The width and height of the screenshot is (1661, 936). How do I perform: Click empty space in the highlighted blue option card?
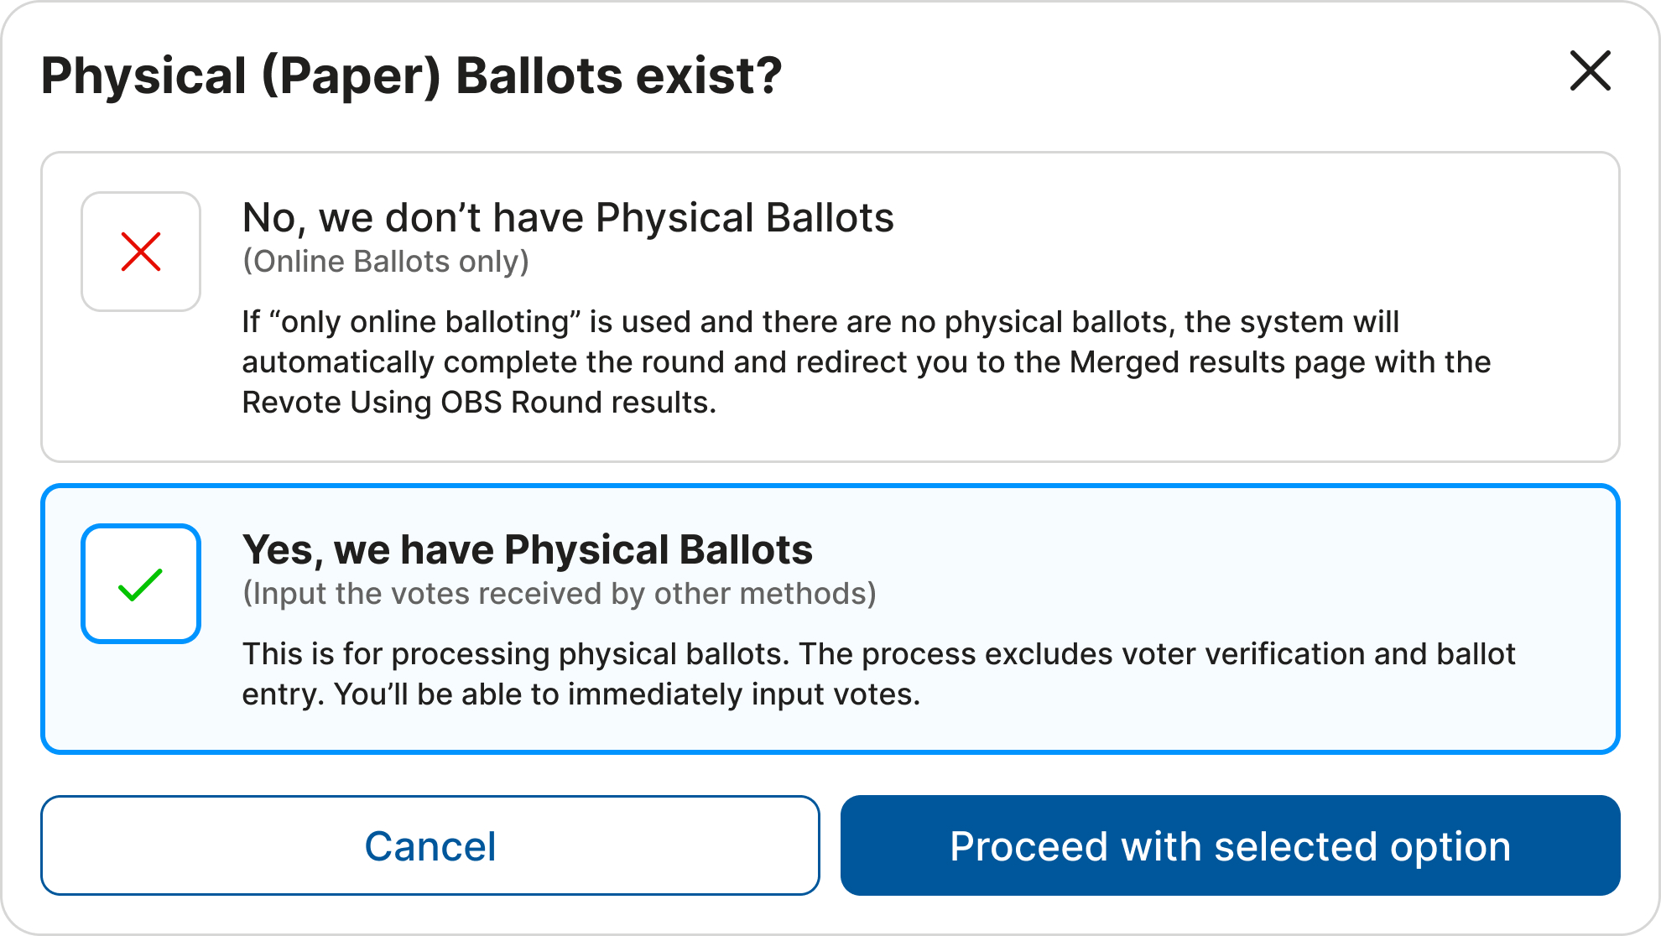[1258, 570]
